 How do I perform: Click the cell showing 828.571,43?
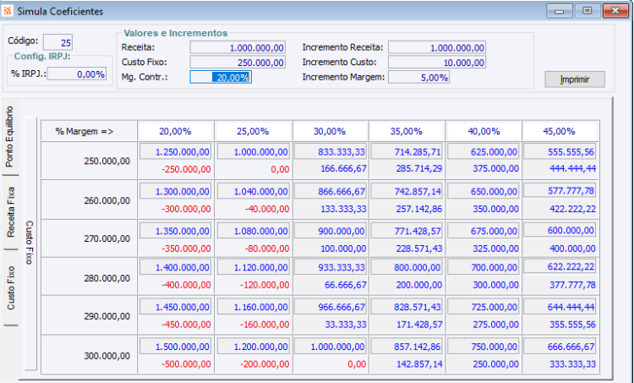(x=407, y=308)
